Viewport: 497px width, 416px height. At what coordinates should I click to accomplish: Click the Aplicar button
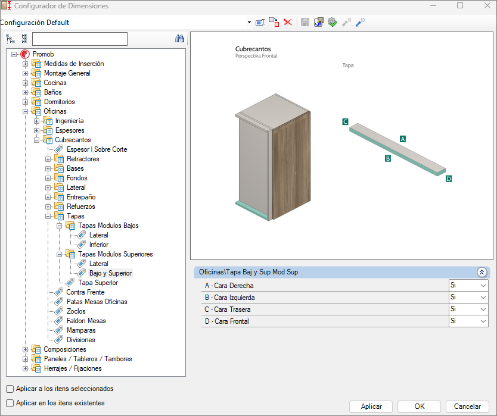(371, 406)
